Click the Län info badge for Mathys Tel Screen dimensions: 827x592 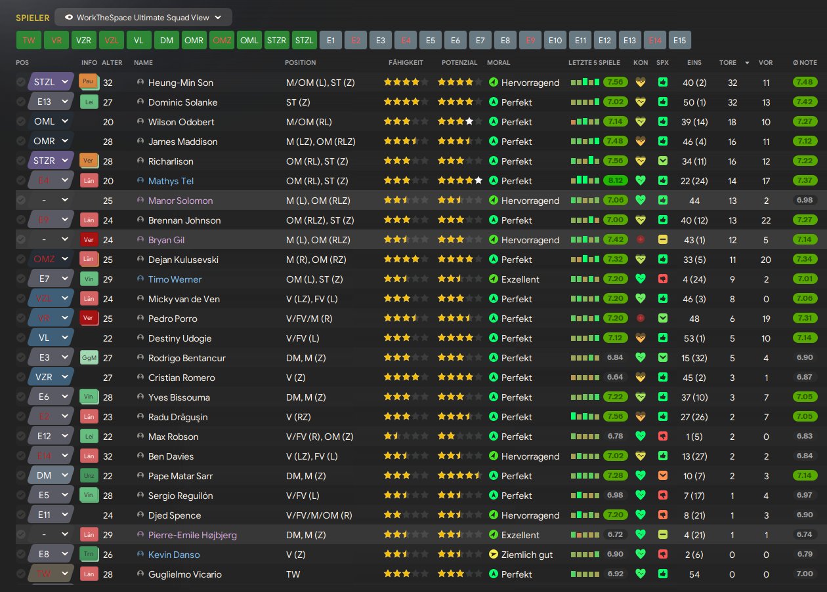pos(88,180)
